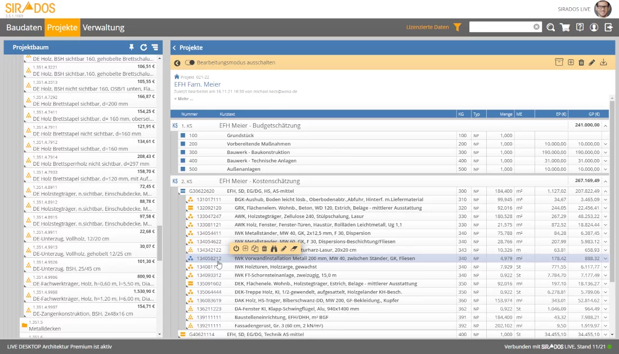The image size is (619, 354).
Task: Download the project with the download icon
Action: point(603,62)
